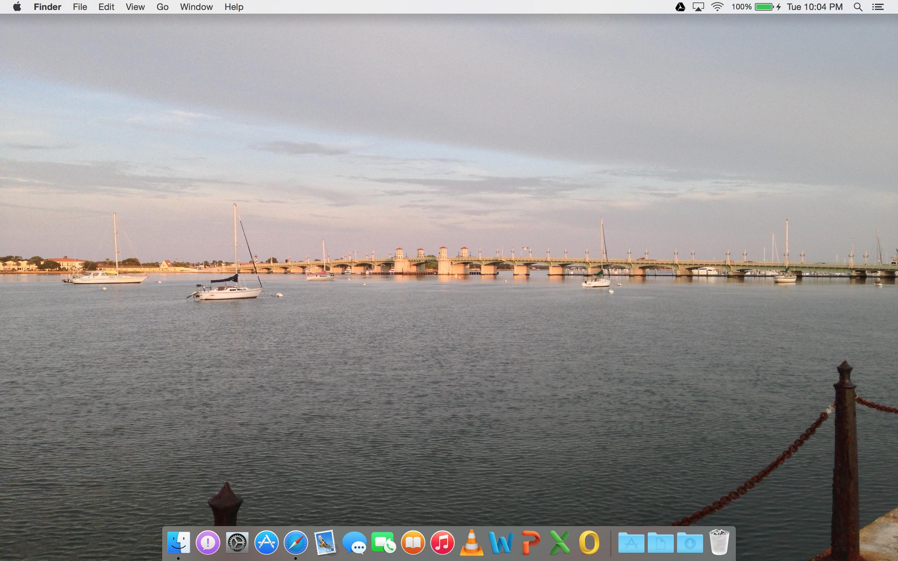
Task: Launch VLC traffic cone player
Action: point(472,542)
